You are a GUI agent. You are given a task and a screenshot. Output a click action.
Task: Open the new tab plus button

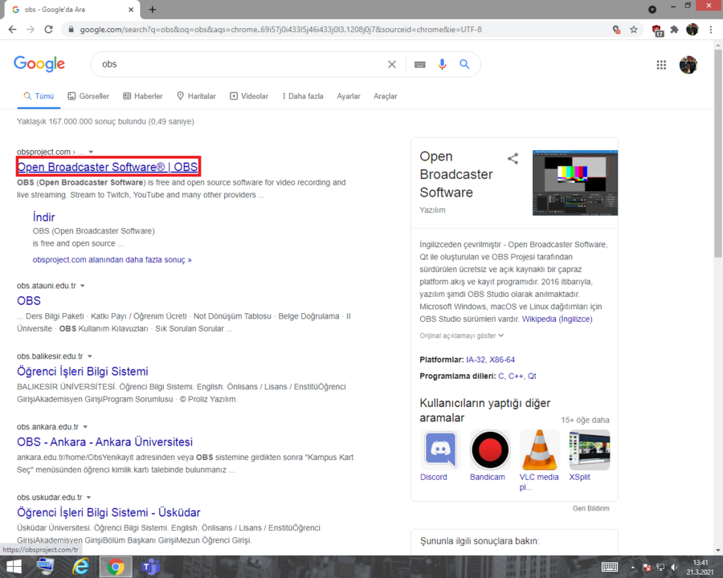[x=153, y=9]
